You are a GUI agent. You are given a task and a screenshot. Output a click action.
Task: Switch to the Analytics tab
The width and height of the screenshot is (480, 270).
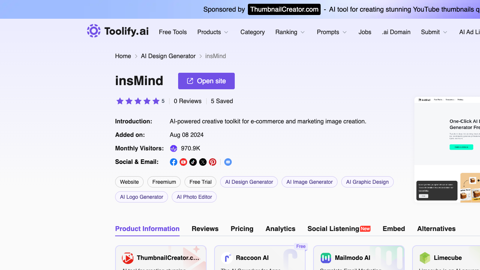pyautogui.click(x=280, y=229)
